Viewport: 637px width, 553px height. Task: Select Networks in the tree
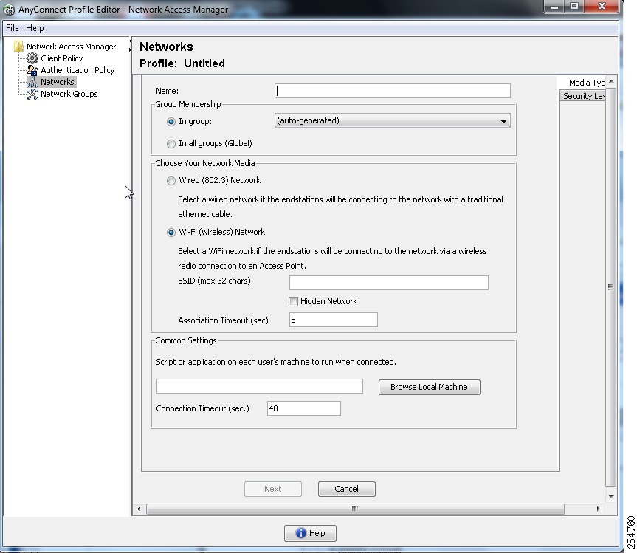pos(58,82)
